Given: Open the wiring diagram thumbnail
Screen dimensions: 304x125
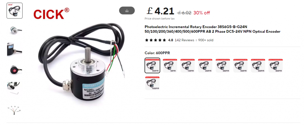Looking at the screenshot, I should (15, 110).
